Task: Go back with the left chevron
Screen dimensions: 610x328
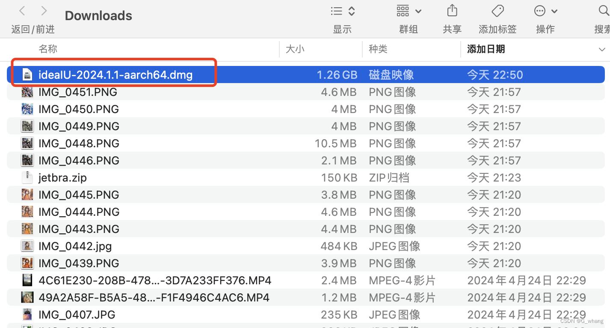Action: click(x=22, y=11)
